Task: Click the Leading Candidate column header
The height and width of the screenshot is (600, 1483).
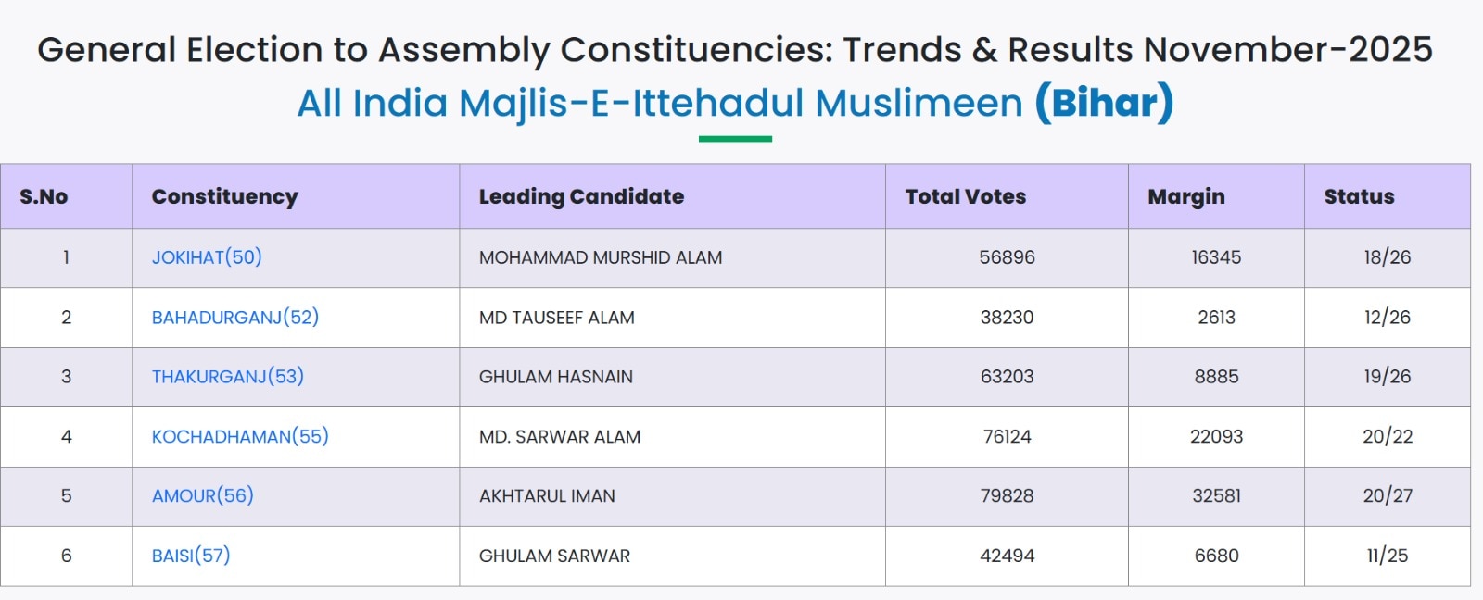Action: click(581, 196)
